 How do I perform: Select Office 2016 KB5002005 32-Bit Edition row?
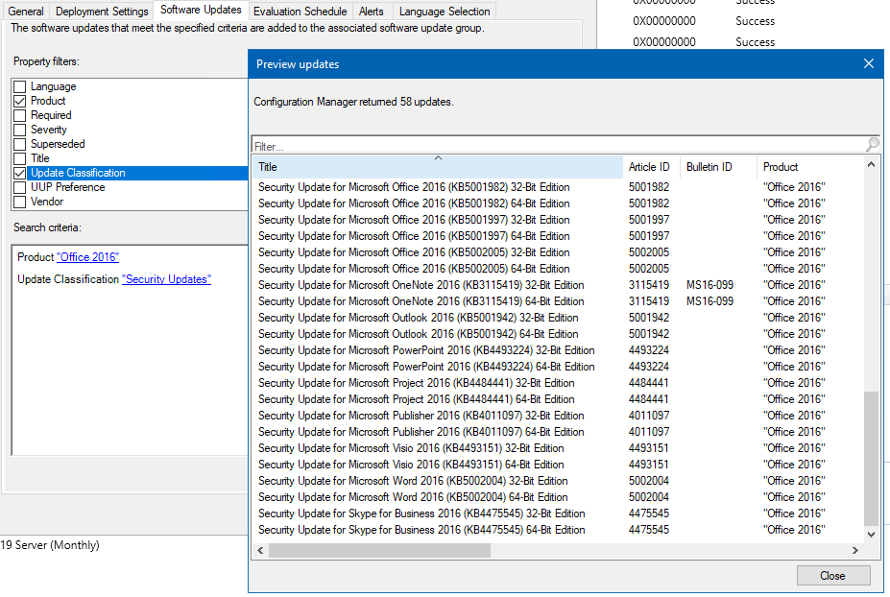tap(558, 252)
